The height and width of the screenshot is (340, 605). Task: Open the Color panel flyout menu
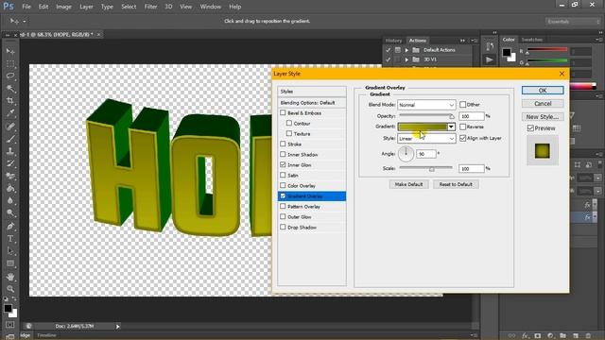(598, 40)
